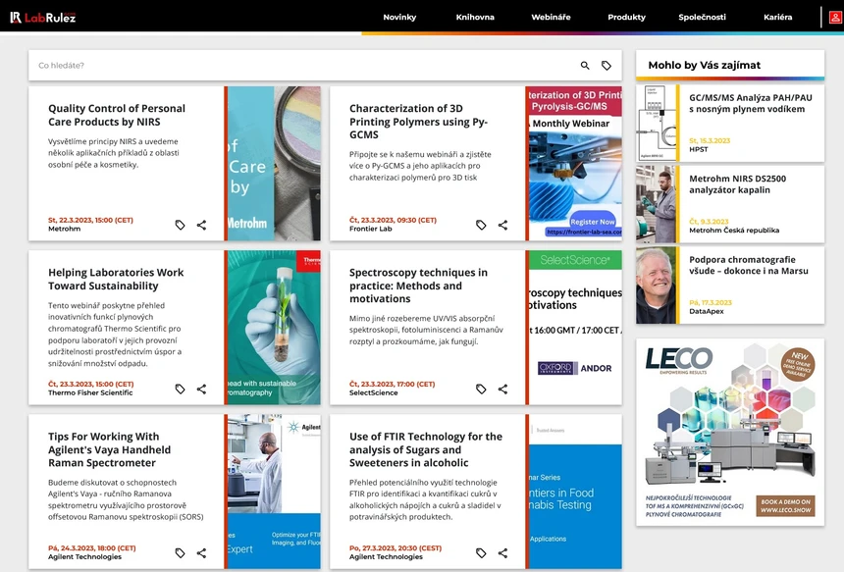Click the tag filter icon beside search
The image size is (844, 572).
point(607,64)
